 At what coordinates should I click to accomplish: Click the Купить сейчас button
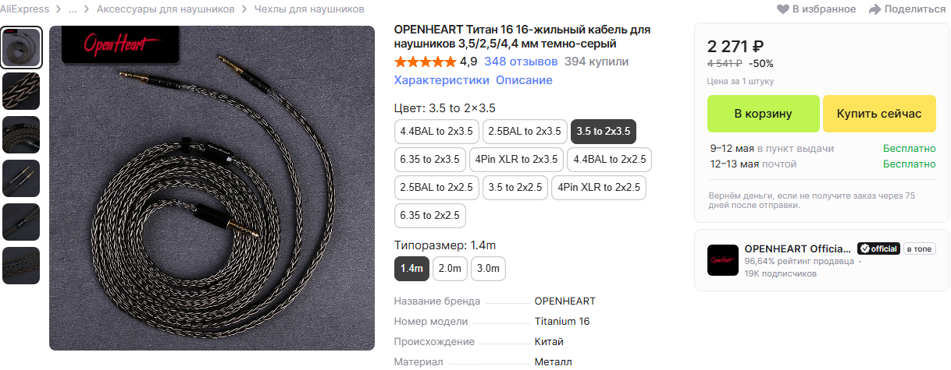[x=879, y=114]
